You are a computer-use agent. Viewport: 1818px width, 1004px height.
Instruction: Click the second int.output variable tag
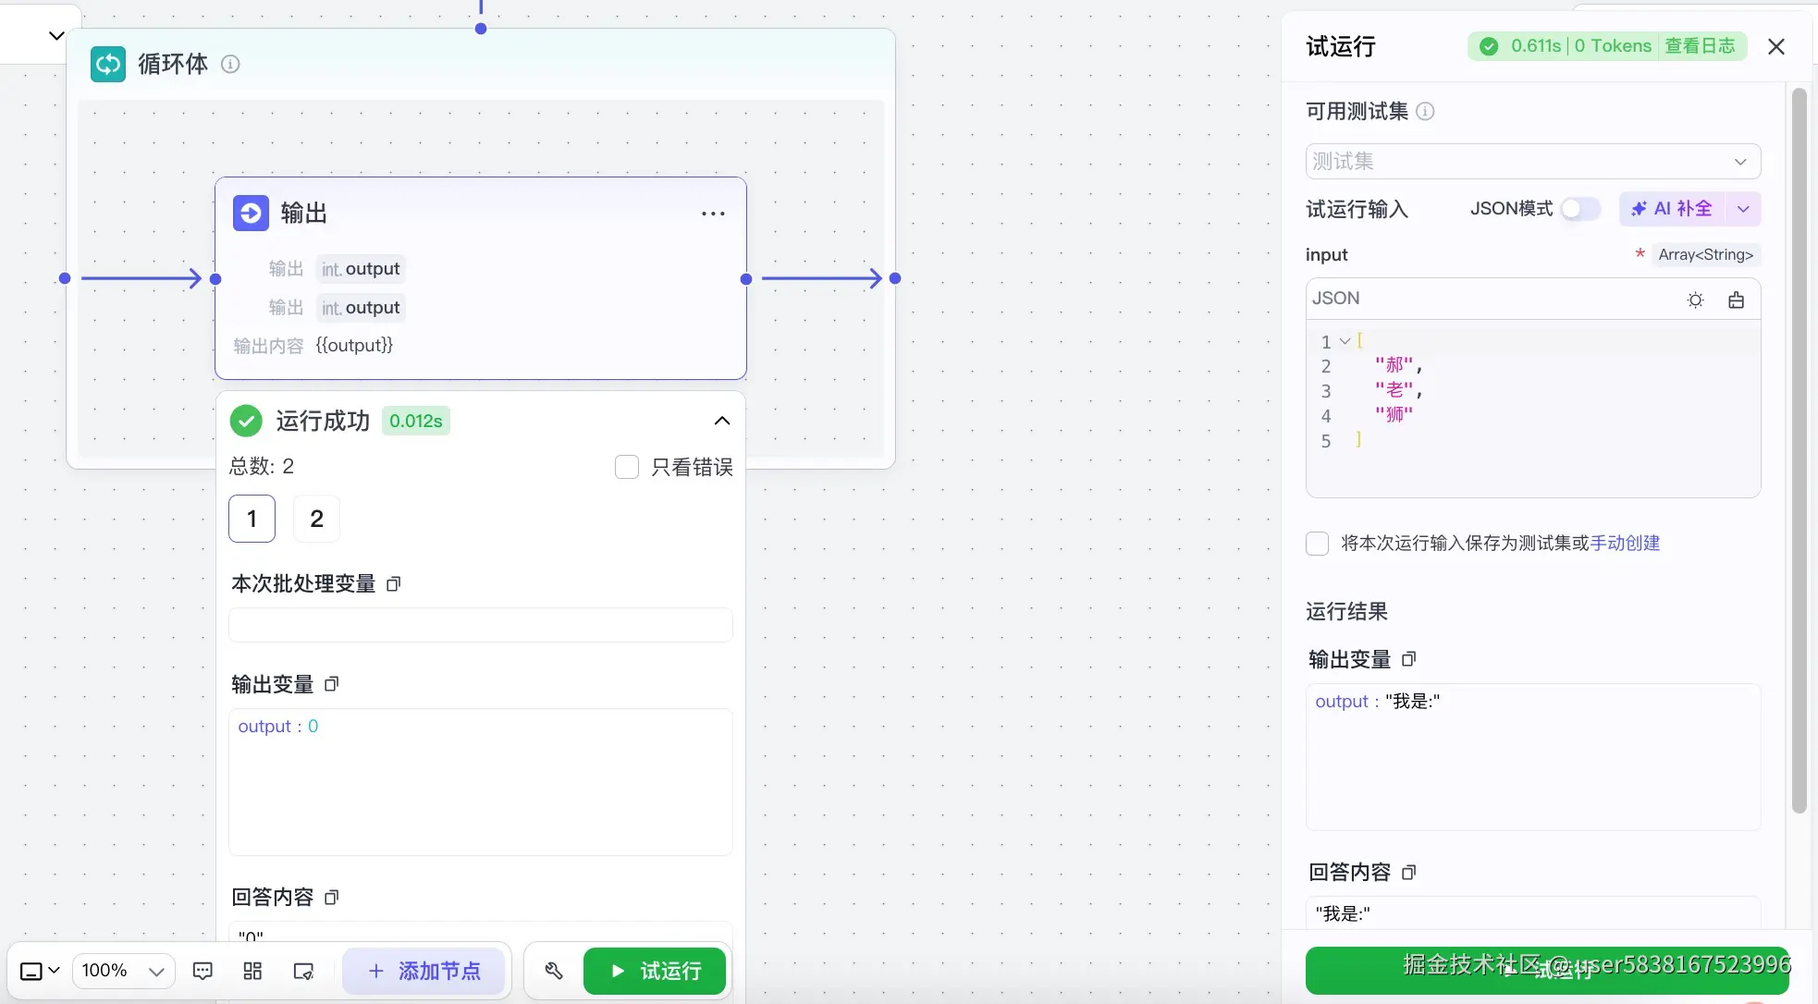click(361, 308)
